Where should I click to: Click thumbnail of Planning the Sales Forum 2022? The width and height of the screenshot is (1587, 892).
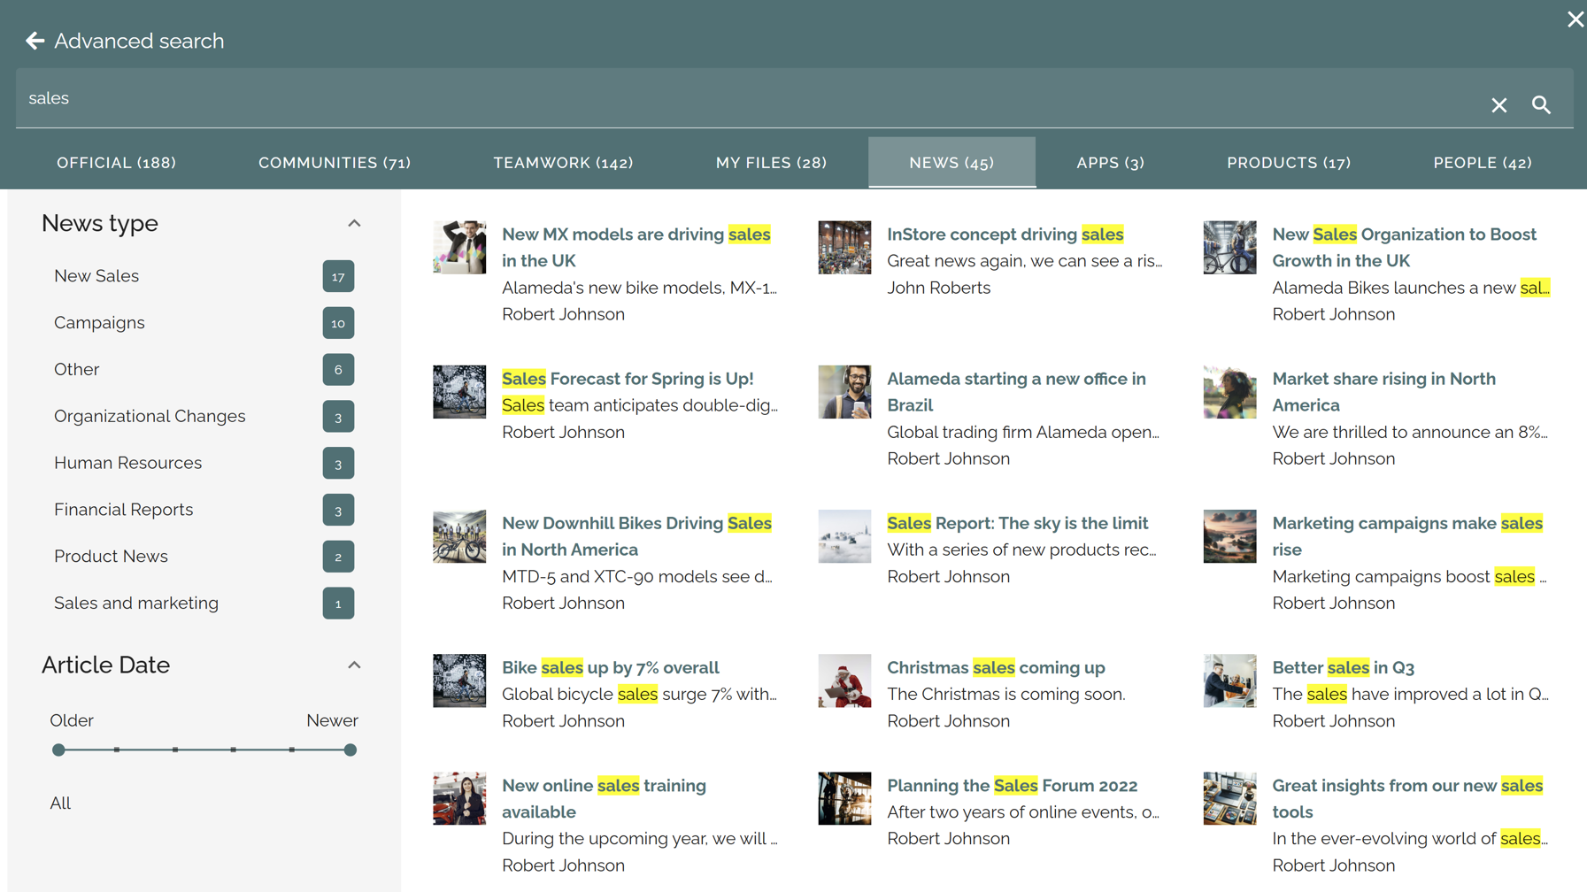click(844, 798)
